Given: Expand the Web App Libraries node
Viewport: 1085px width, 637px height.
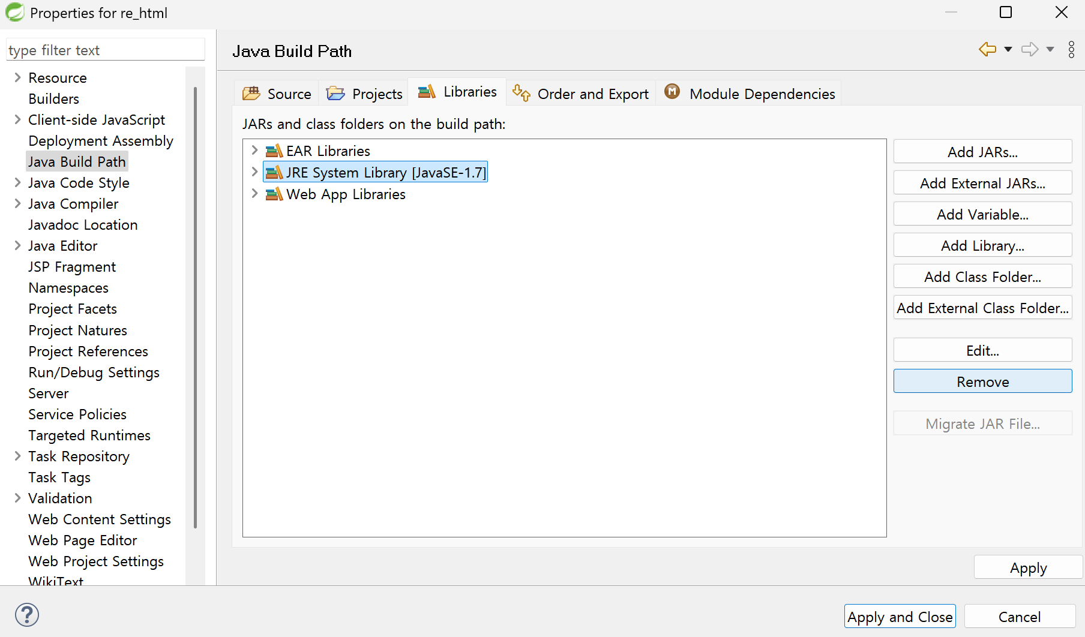Looking at the screenshot, I should 254,193.
